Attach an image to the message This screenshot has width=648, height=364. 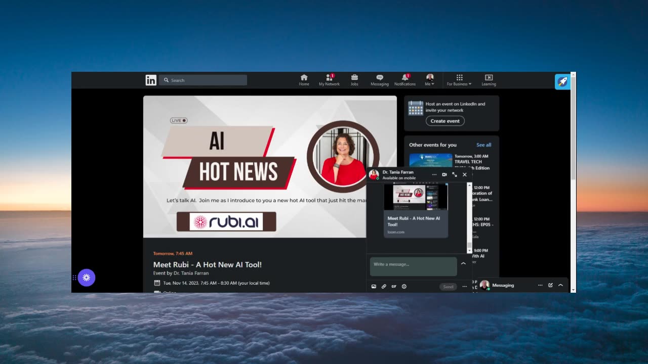(374, 287)
